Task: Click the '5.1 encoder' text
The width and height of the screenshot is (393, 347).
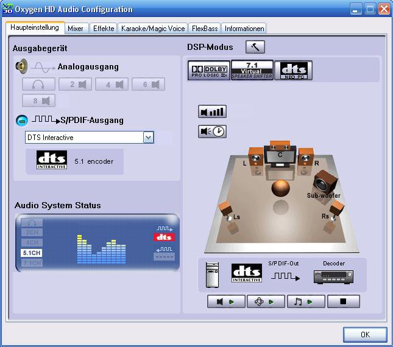Action: [94, 161]
